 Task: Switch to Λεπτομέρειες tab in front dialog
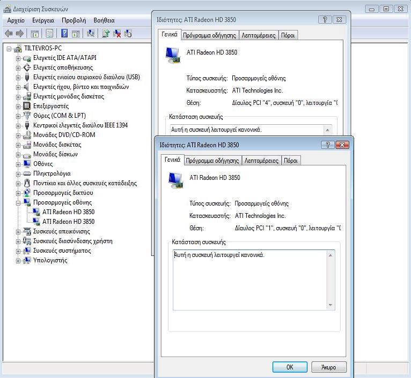[261, 161]
